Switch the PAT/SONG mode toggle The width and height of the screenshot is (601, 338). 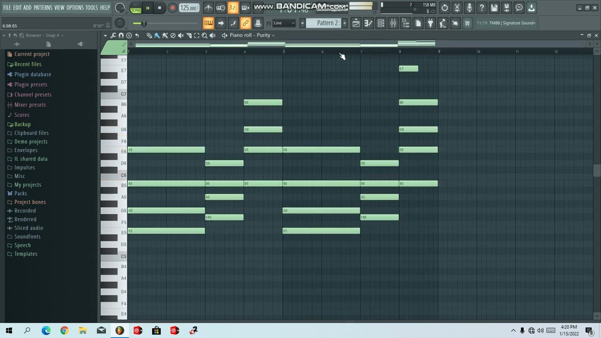136,8
